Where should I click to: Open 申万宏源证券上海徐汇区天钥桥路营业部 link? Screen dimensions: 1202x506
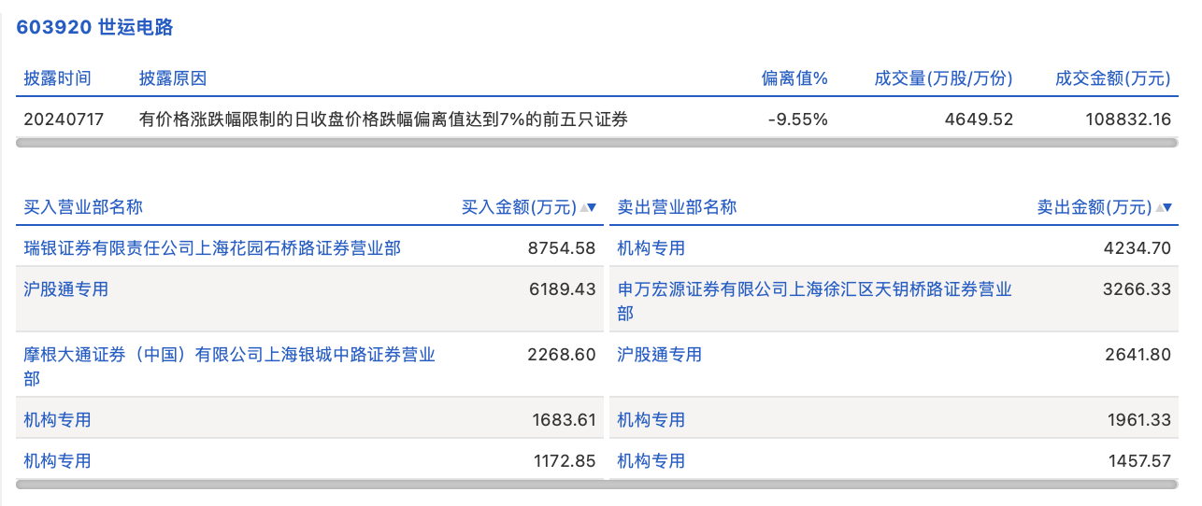(814, 290)
